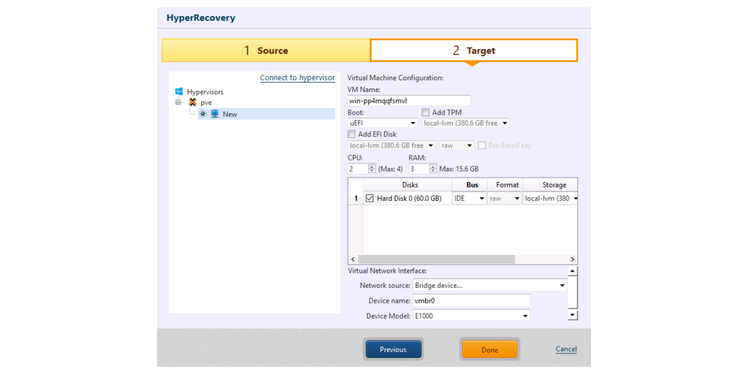
Task: Collapse the pve tree node
Action: (178, 103)
